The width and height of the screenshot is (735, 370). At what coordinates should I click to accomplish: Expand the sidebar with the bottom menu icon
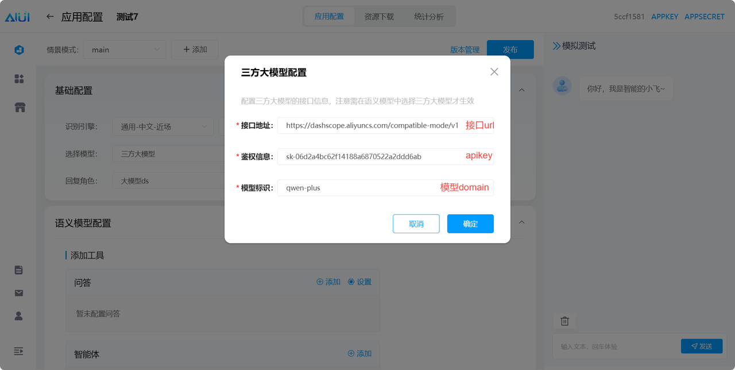18,351
